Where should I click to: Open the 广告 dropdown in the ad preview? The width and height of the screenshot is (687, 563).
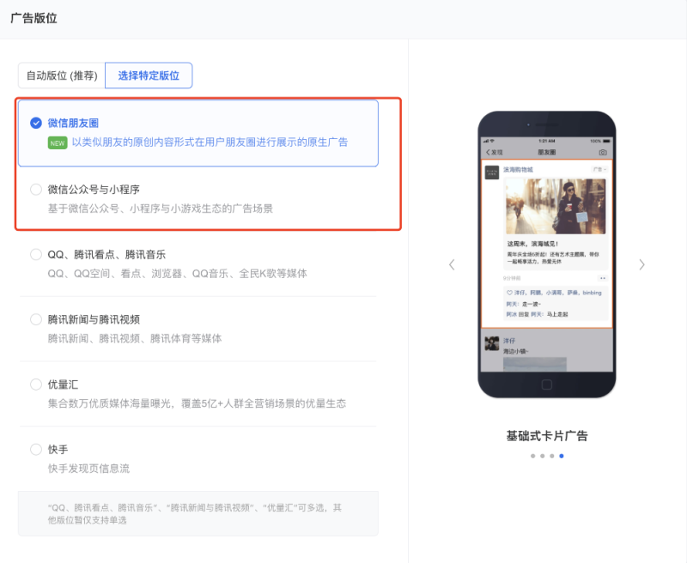click(600, 170)
